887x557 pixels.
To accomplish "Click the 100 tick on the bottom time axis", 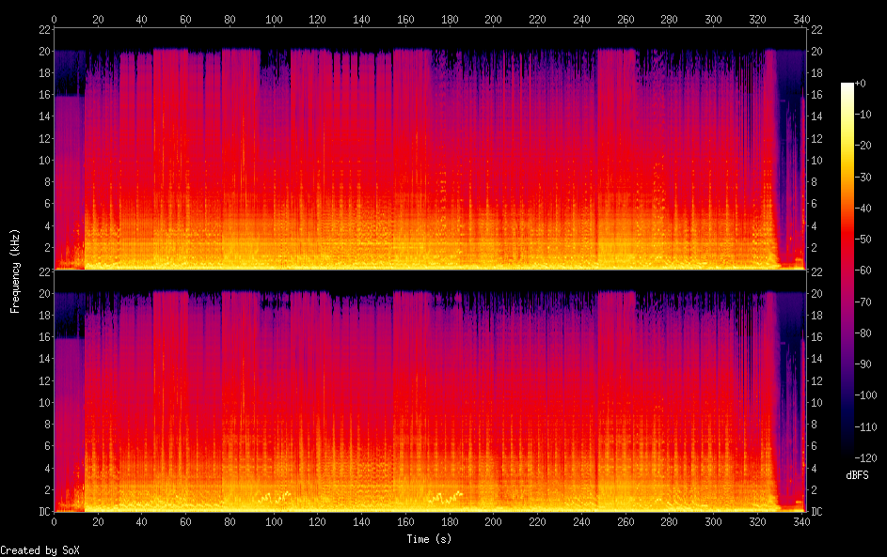I will point(275,521).
